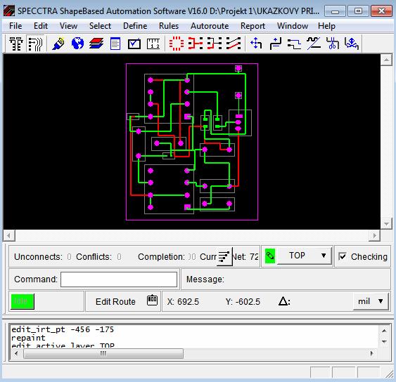Screen dimensions: 396x382
Task: Click the red fanout routing icon
Action: 196,44
